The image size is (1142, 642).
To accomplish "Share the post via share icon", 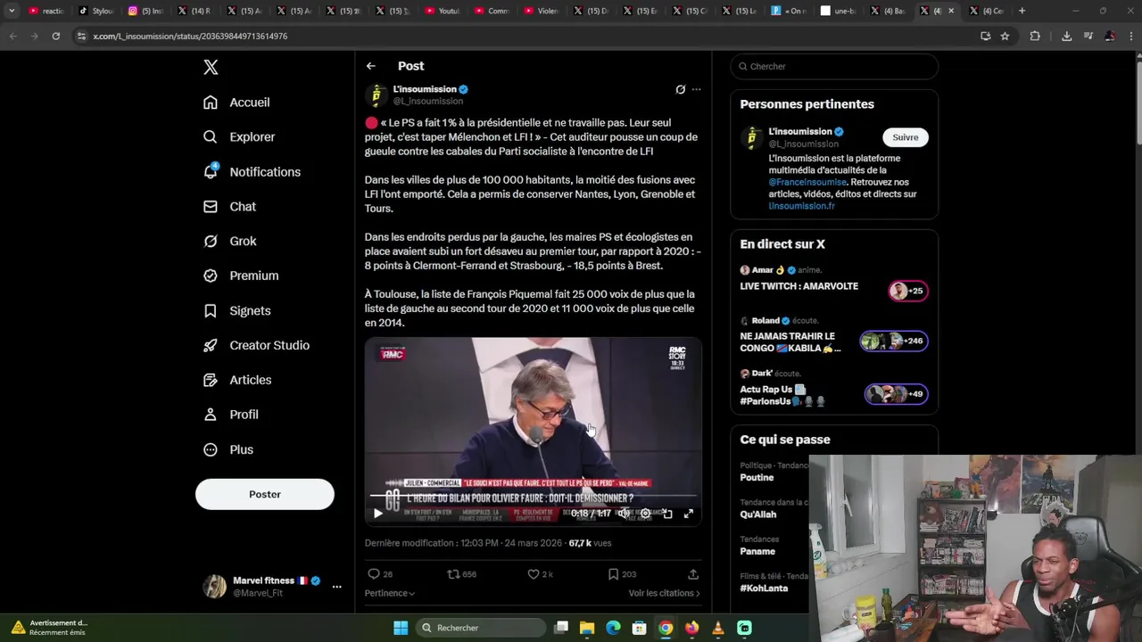I will click(x=693, y=574).
